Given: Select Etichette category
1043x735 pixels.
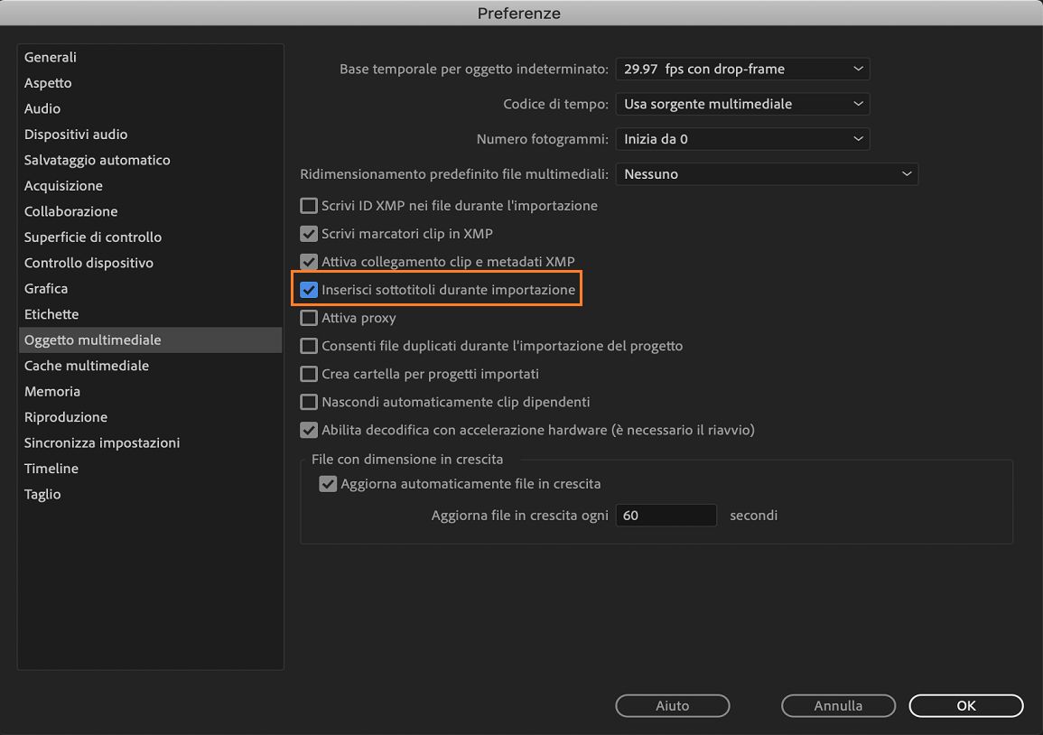Looking at the screenshot, I should tap(150, 314).
